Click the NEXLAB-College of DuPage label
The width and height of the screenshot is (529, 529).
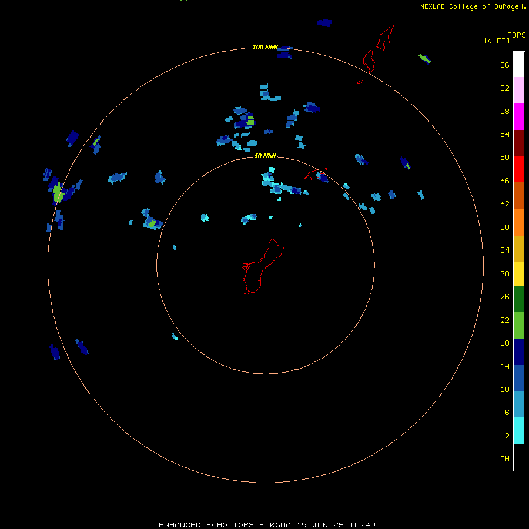click(469, 6)
